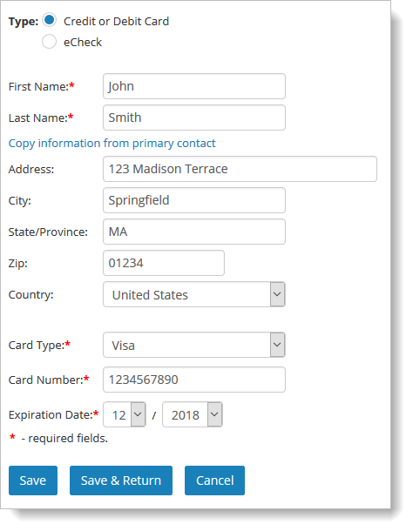Click the City field containing Springfield
The image size is (413, 531).
194,200
